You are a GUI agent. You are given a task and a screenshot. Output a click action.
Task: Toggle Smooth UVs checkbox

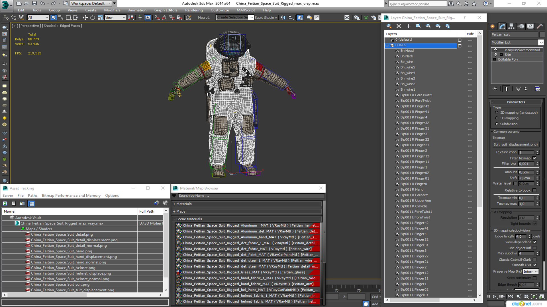[x=534, y=265]
